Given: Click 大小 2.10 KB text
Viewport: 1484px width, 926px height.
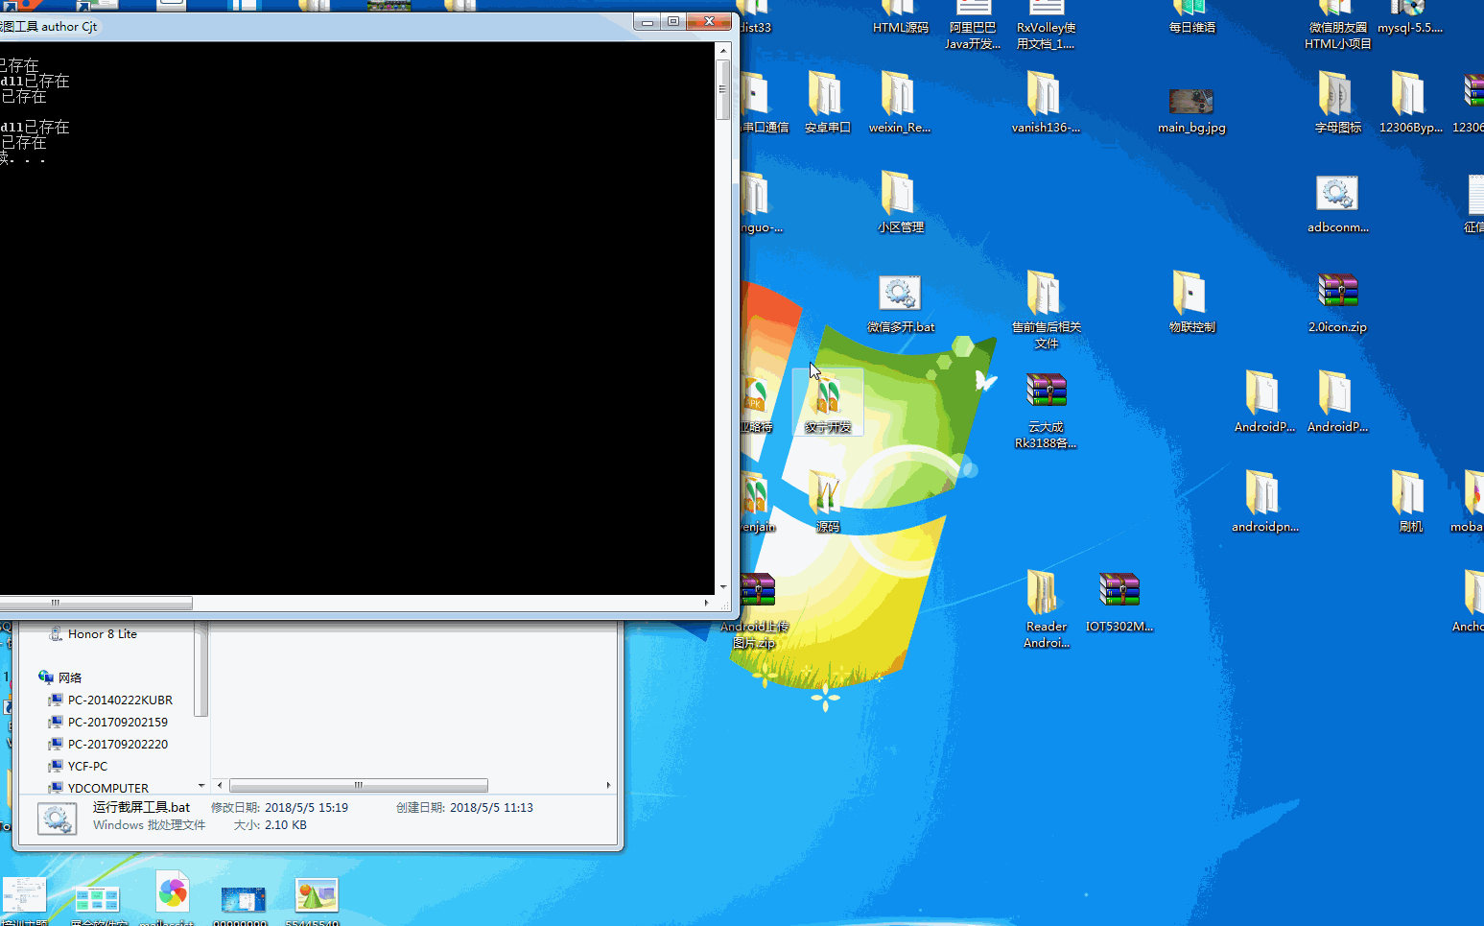Looking at the screenshot, I should [x=270, y=825].
